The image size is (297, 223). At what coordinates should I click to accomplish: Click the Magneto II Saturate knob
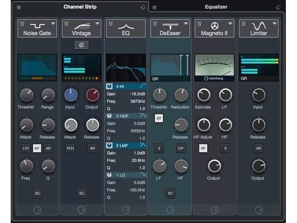tap(204, 95)
